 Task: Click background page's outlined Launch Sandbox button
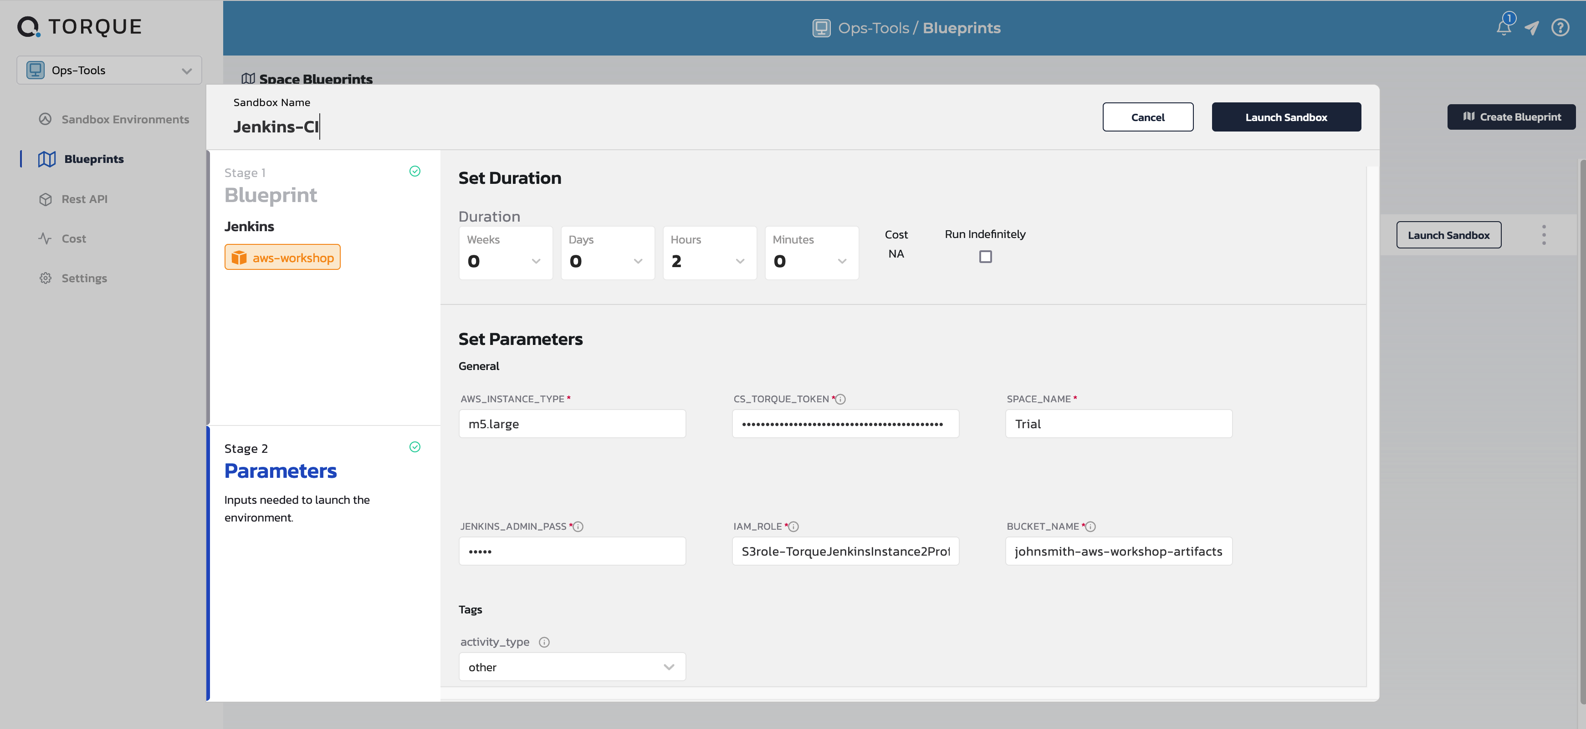pyautogui.click(x=1448, y=235)
